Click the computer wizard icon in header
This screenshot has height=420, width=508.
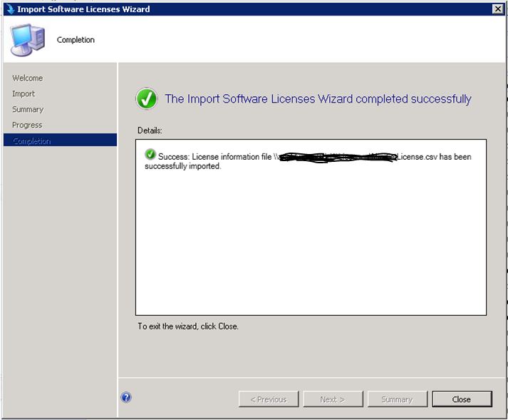(28, 39)
